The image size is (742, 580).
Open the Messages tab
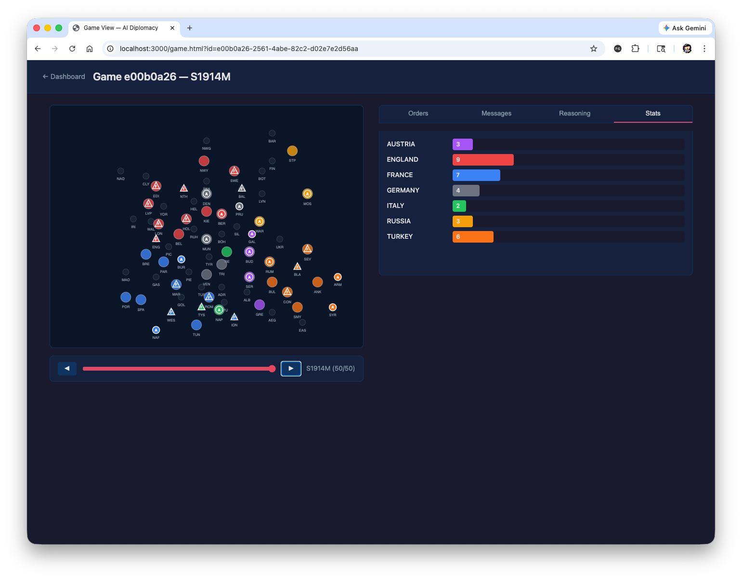(x=496, y=114)
